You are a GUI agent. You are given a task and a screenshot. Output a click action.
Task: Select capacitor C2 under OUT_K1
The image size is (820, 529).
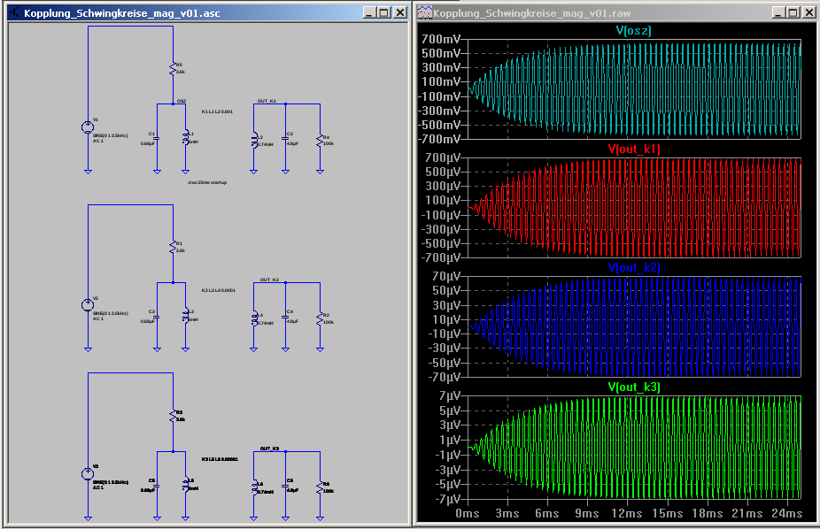point(285,138)
